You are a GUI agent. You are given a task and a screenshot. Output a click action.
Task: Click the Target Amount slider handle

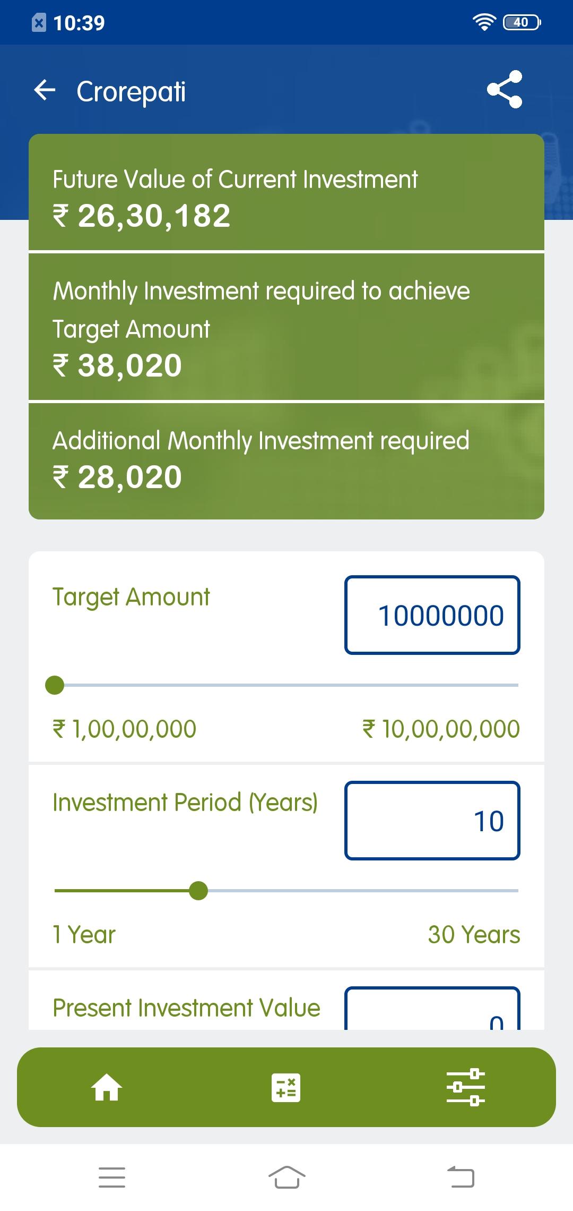click(x=55, y=685)
